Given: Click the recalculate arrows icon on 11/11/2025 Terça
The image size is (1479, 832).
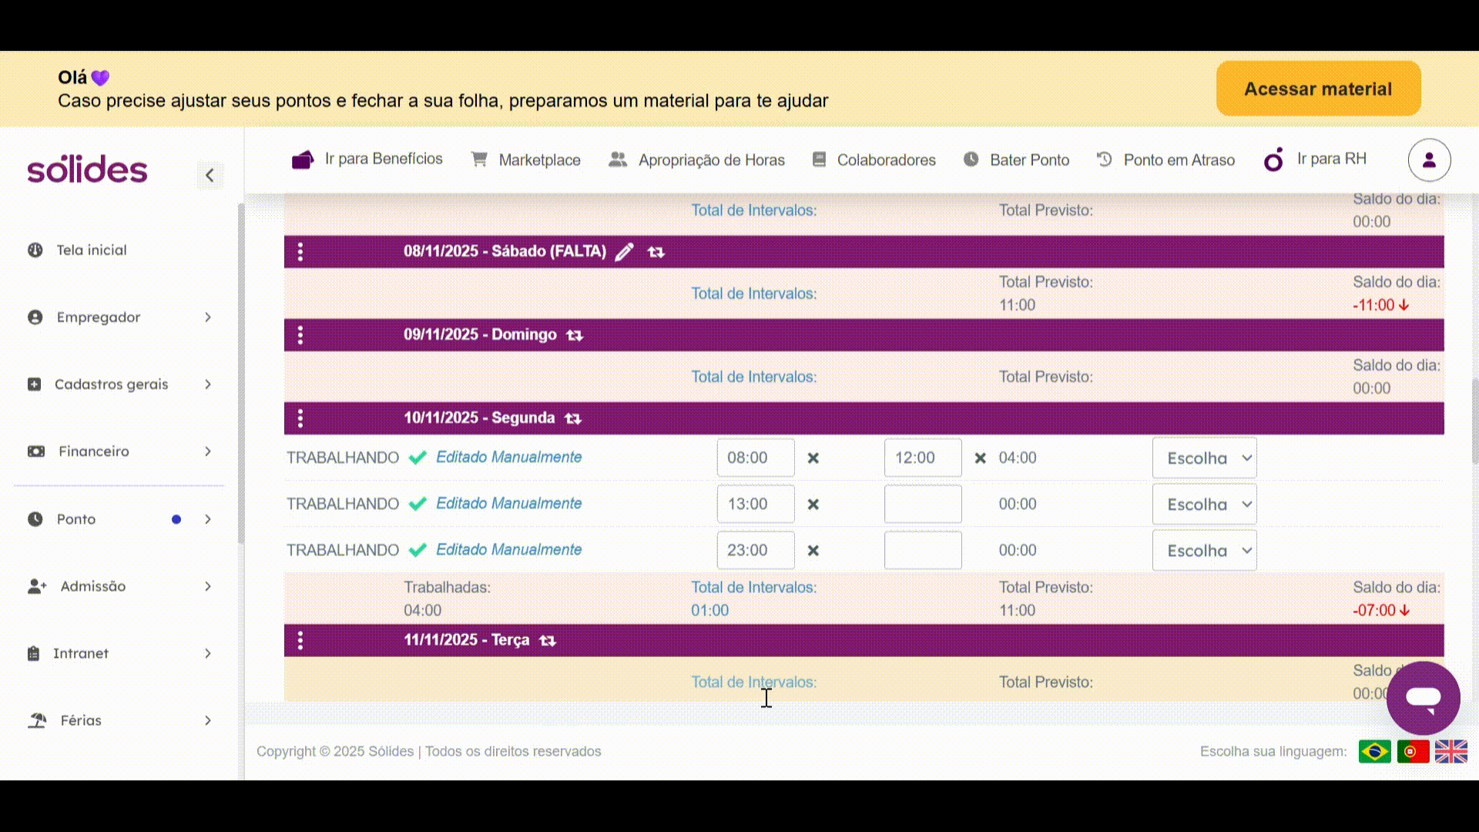Looking at the screenshot, I should tap(548, 640).
